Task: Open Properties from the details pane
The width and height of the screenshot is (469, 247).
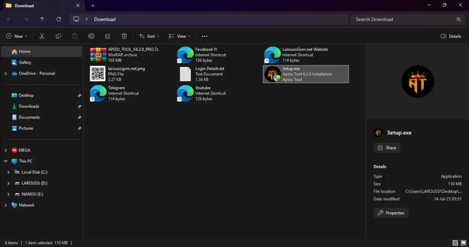Action: pyautogui.click(x=391, y=213)
